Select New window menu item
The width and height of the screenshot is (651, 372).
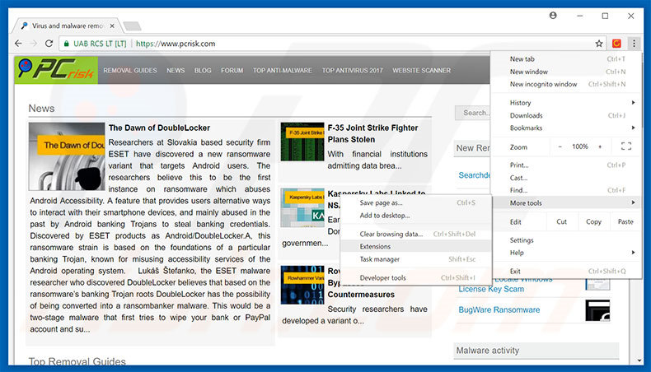pos(567,72)
